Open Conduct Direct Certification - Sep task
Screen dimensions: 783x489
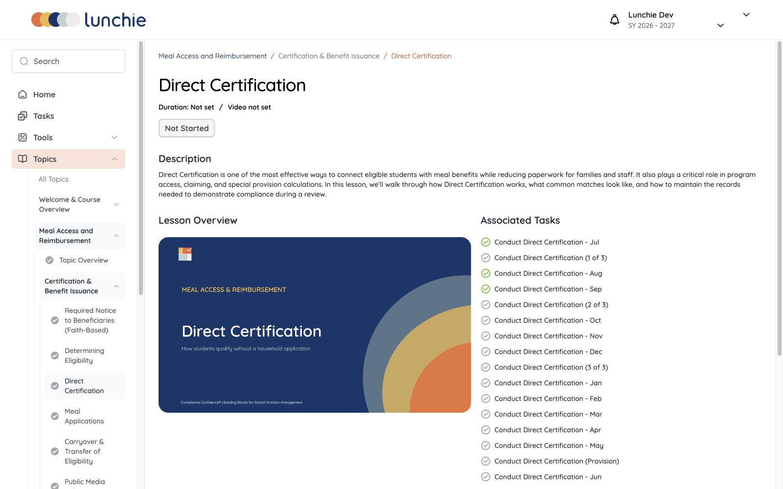coord(548,289)
